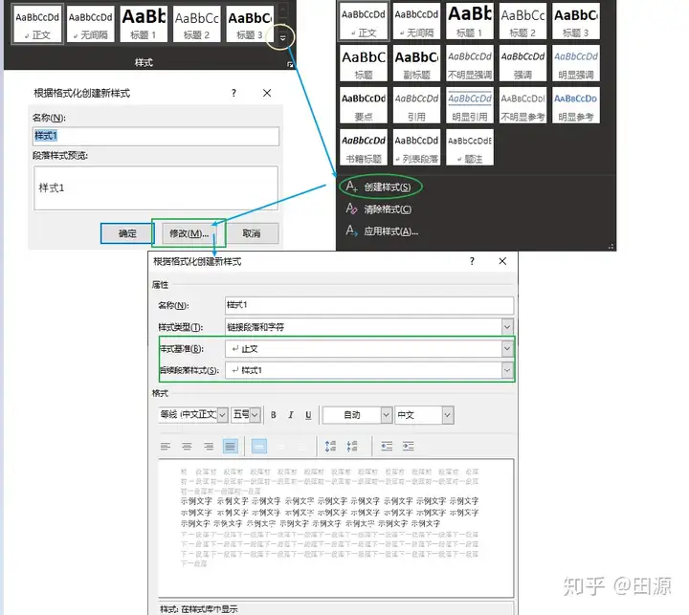
Task: Toggle italic formatting
Action: [x=291, y=415]
